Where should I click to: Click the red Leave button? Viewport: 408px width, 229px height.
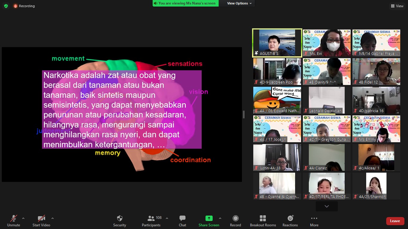click(395, 221)
